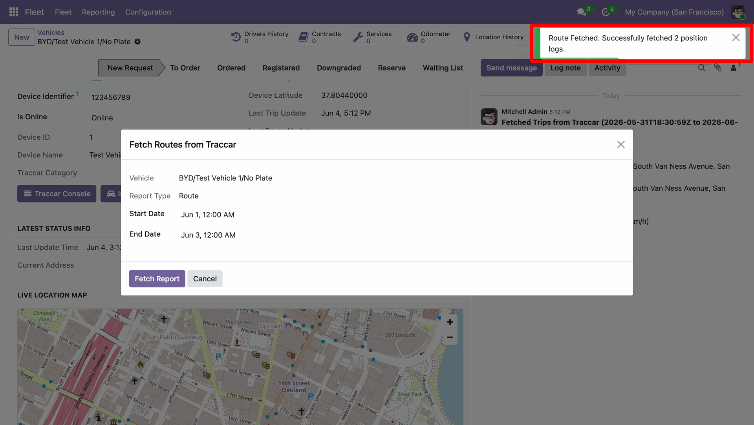Viewport: 754px width, 425px height.
Task: Click the attachments paperclip icon
Action: (x=718, y=68)
